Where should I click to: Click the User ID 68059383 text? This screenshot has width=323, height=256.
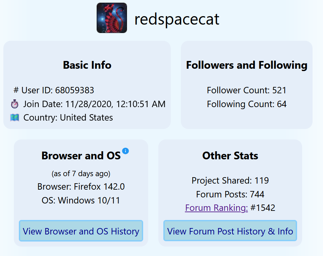[x=58, y=90]
